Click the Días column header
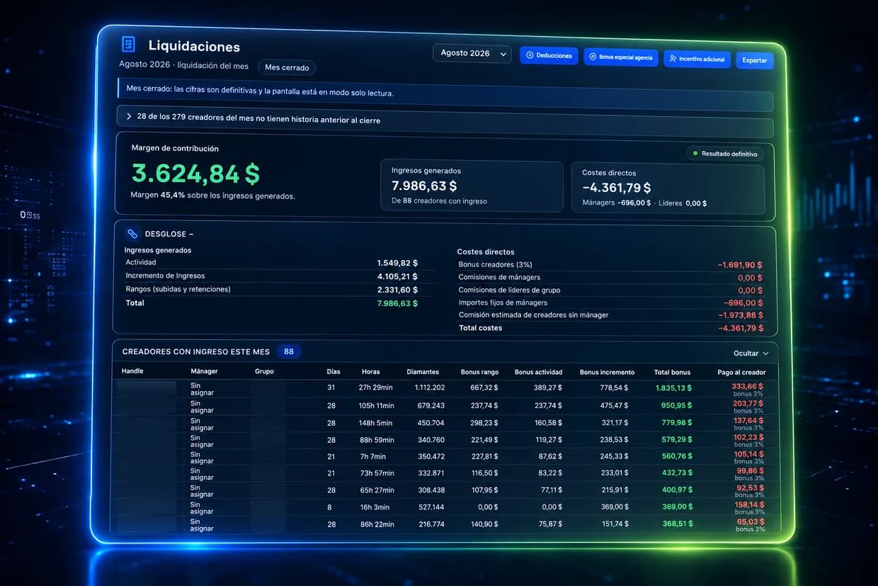The image size is (878, 586). (x=333, y=372)
